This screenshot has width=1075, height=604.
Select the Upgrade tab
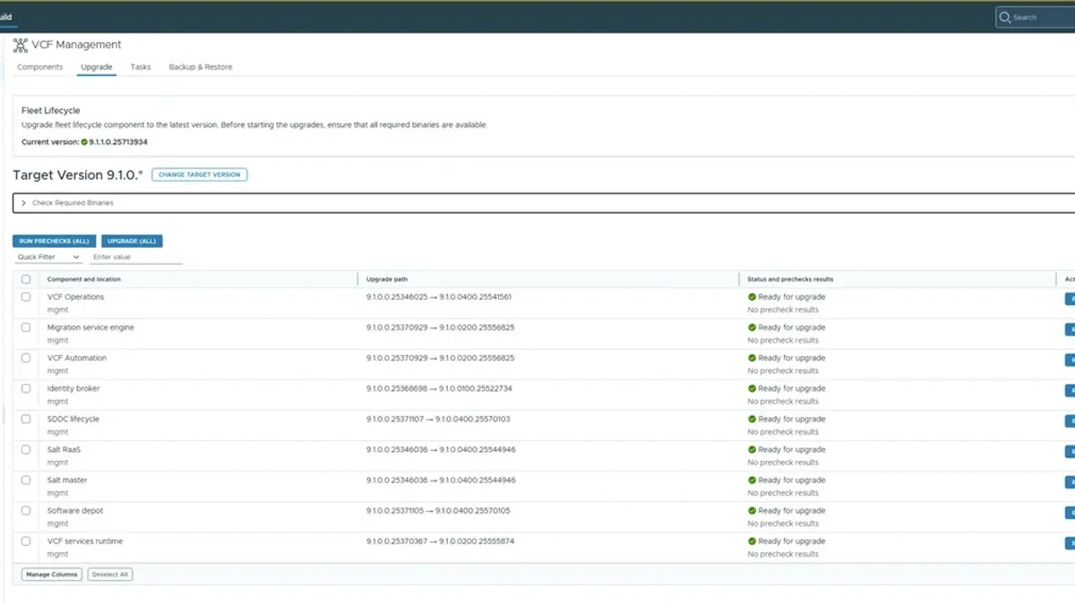pyautogui.click(x=97, y=67)
